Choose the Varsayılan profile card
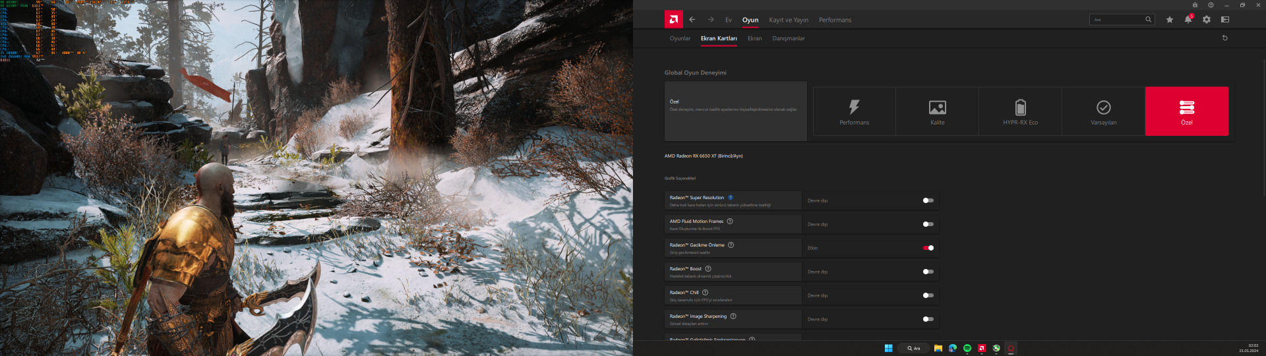1266x356 pixels. 1103,111
